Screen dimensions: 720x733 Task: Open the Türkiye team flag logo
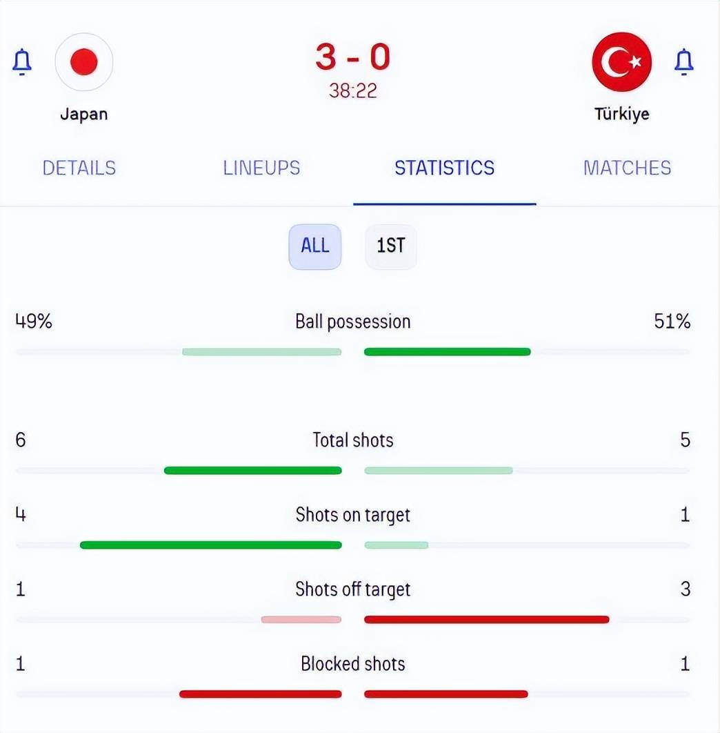[x=621, y=61]
